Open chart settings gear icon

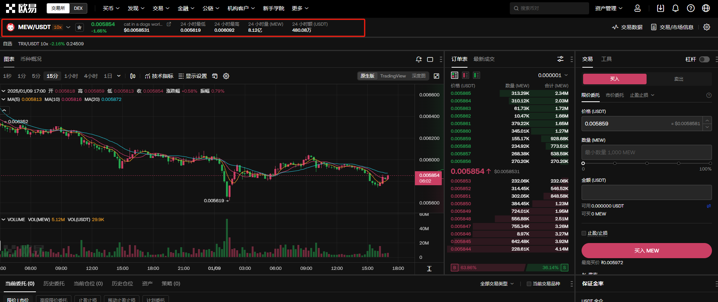tap(226, 76)
